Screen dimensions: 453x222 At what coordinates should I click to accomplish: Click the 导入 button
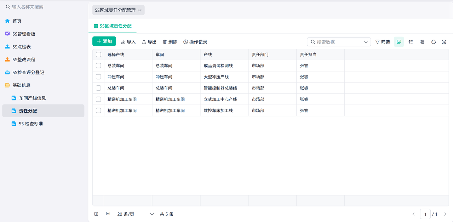128,42
